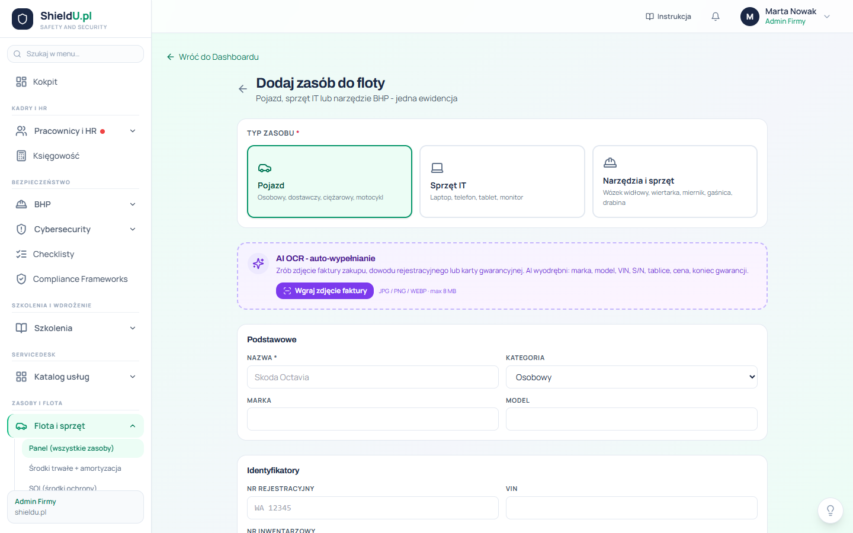Open user account dropdown chevron

(827, 17)
